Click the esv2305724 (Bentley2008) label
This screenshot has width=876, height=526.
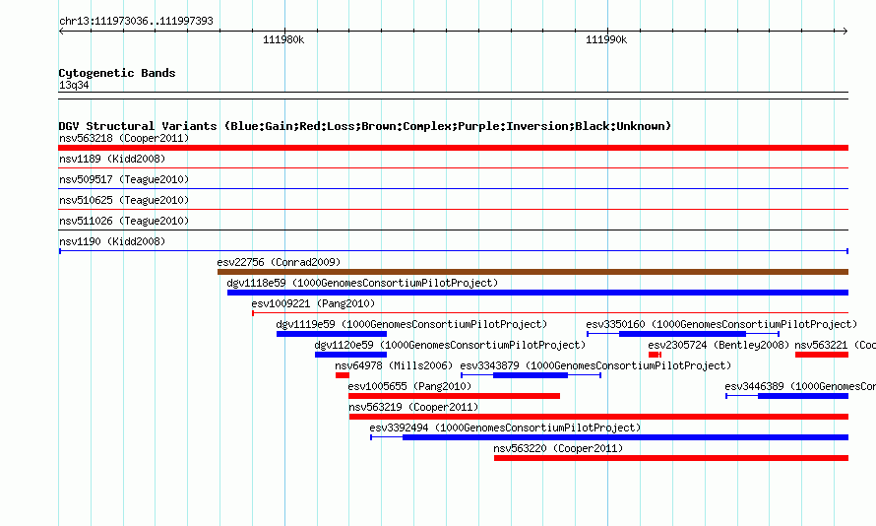coord(719,345)
